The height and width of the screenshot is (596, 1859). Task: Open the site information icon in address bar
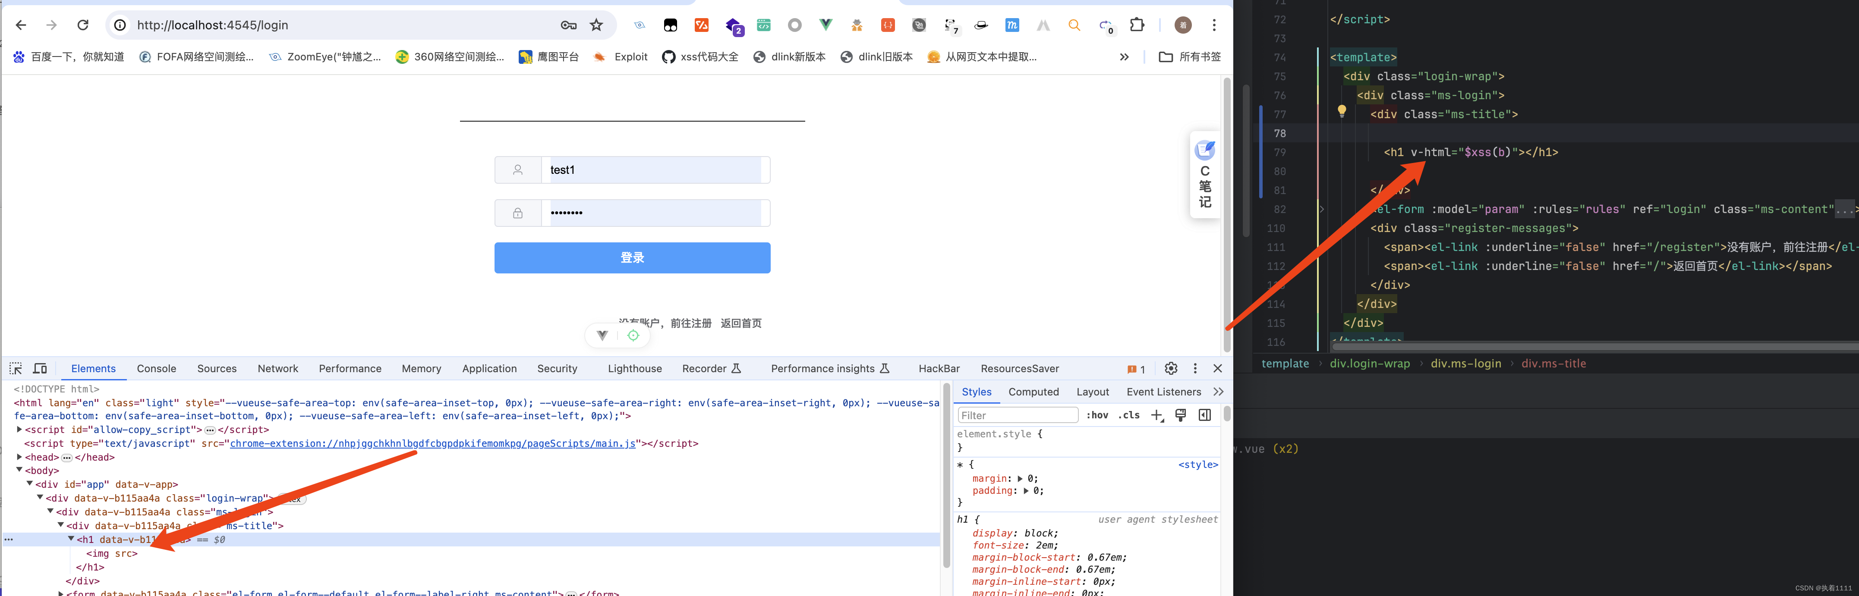point(120,25)
